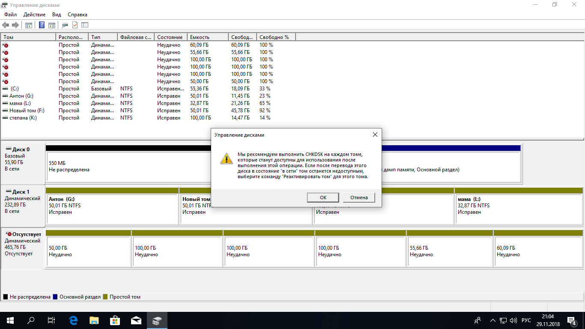Image resolution: width=585 pixels, height=329 pixels.
Task: Confirm dialog with OK button
Action: 323,197
